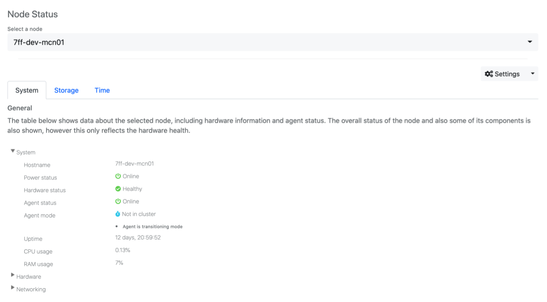Expand the Networking section
This screenshot has width=547, height=302.
coord(13,288)
